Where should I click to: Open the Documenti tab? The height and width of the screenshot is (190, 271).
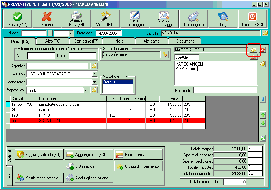point(185,41)
